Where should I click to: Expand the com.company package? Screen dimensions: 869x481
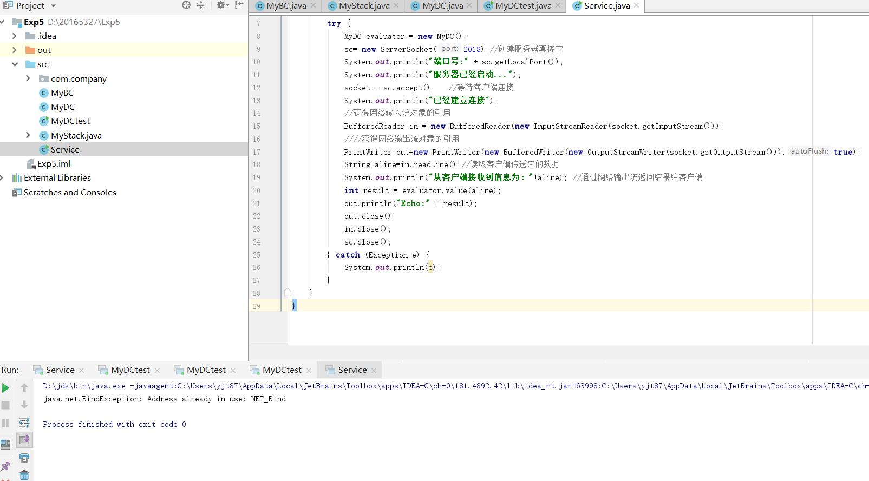(x=28, y=78)
